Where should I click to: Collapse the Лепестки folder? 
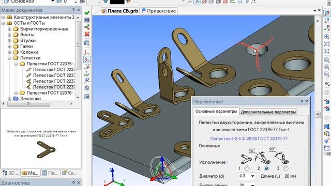tap(9, 58)
